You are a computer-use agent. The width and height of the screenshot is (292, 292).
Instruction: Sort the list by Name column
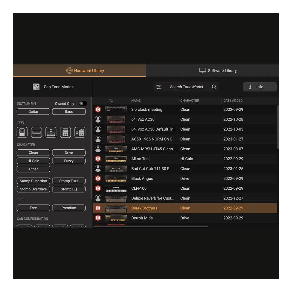click(136, 101)
